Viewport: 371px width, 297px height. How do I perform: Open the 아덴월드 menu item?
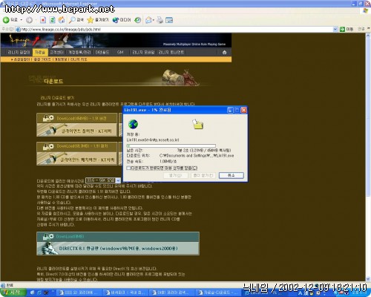102,52
